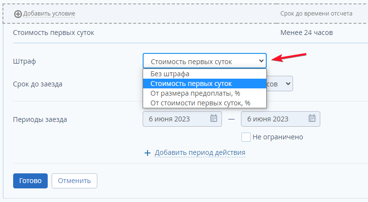Click the plus icon before "Добавить период действия"
Screen dimensions: 368x202
pyautogui.click(x=148, y=153)
